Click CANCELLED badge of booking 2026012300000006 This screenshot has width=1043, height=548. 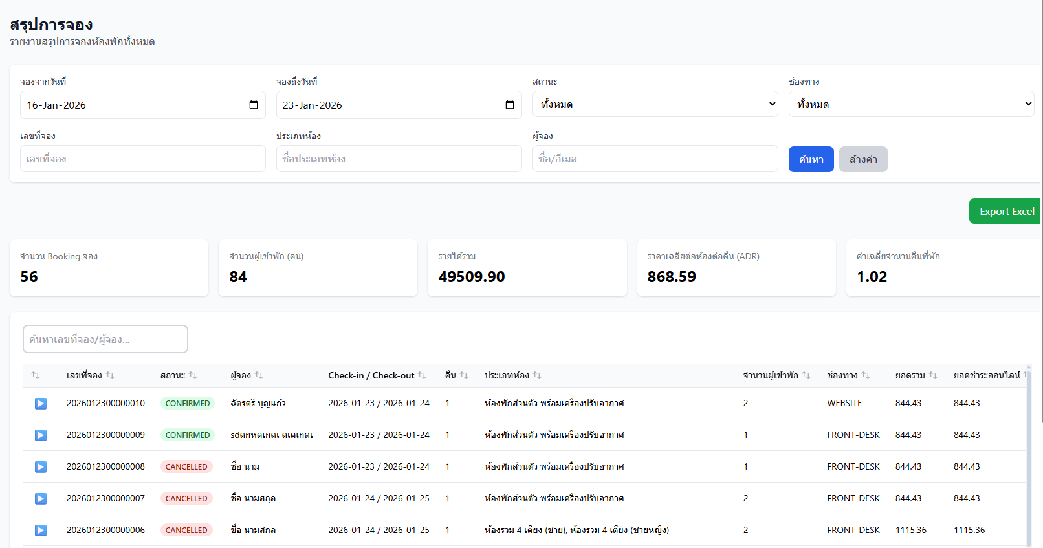coord(186,530)
